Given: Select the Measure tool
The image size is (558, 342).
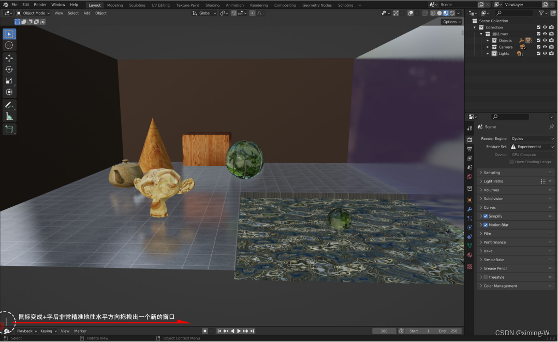Looking at the screenshot, I should [9, 116].
